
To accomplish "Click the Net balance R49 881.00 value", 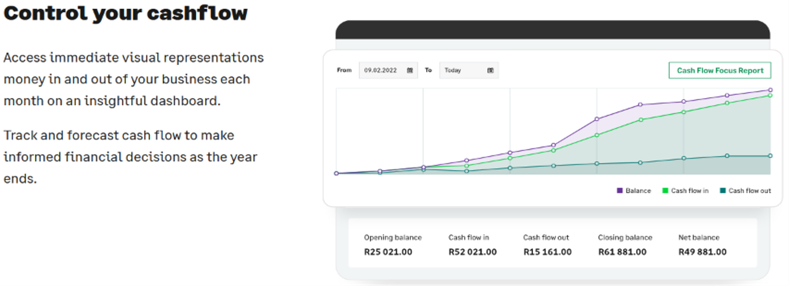I will click(703, 252).
